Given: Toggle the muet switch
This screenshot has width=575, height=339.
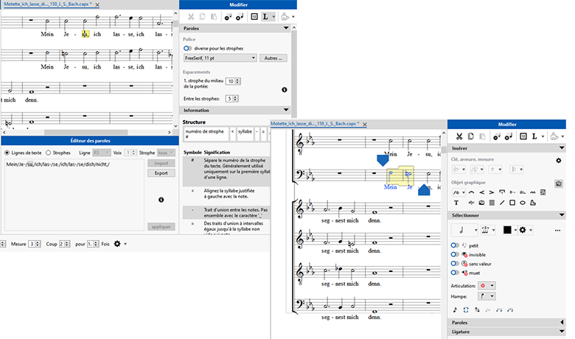Looking at the screenshot, I should pyautogui.click(x=455, y=273).
